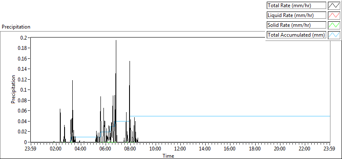The width and height of the screenshot is (342, 159).
Task: Click the ending 23:59 X-axis label
Action: pos(330,149)
